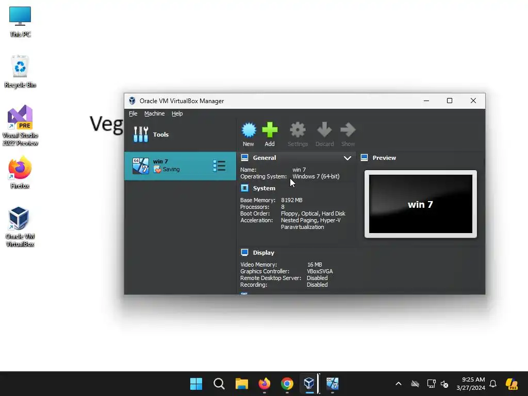
Task: Click the taskbar clock showing 9:25 AM
Action: 471,384
